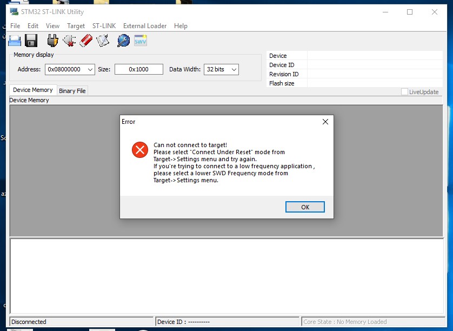The image size is (453, 331).
Task: Open the View menu
Action: click(52, 26)
